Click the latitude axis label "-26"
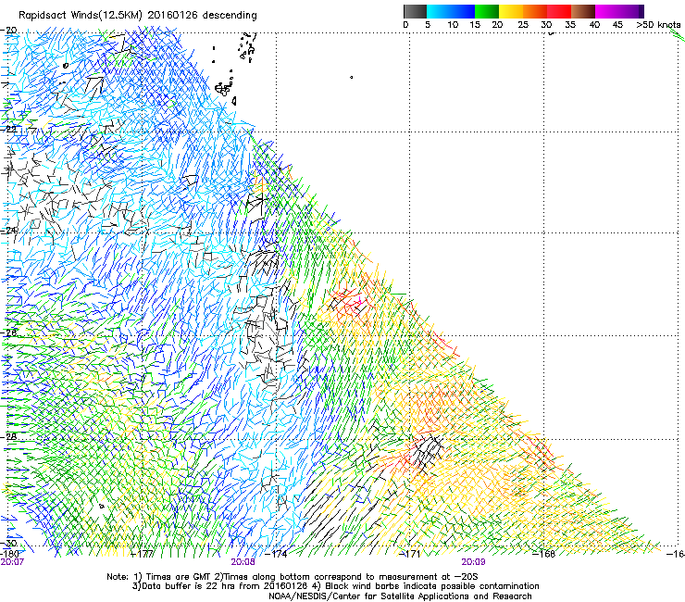685x602 pixels. pos(9,333)
